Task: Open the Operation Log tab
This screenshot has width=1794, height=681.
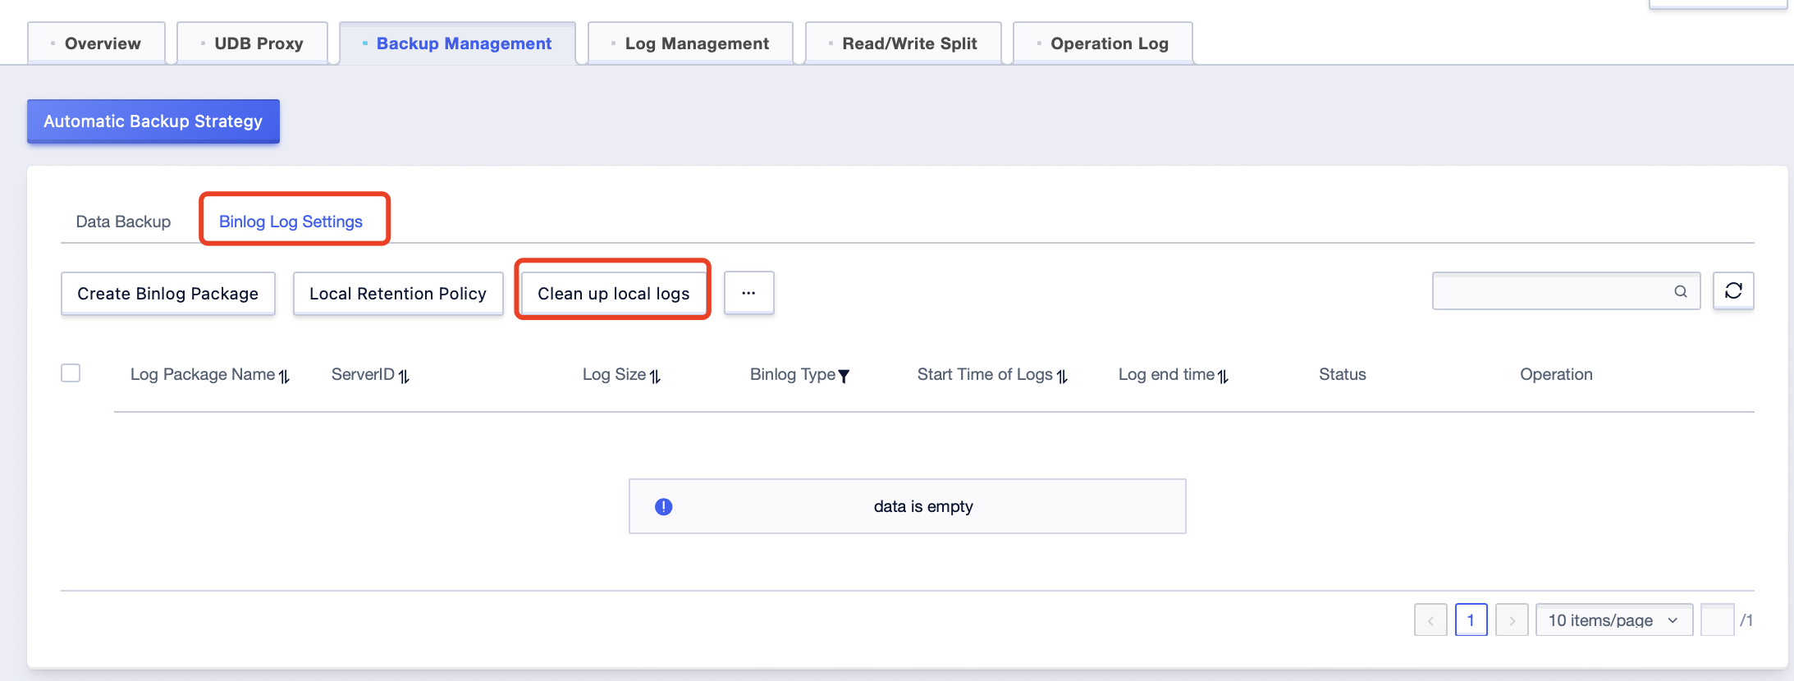Action: (1103, 43)
